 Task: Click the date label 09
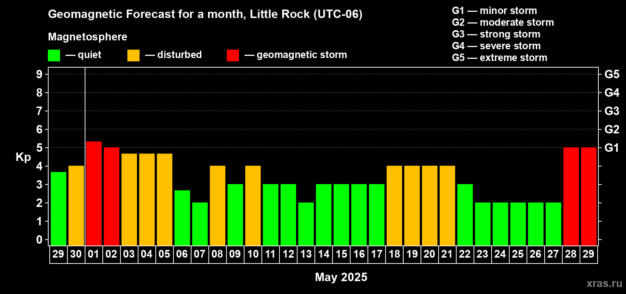(x=235, y=254)
